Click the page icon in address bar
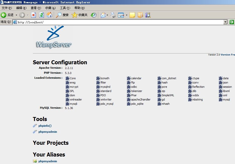The height and width of the screenshot is (164, 235). tap(15, 22)
